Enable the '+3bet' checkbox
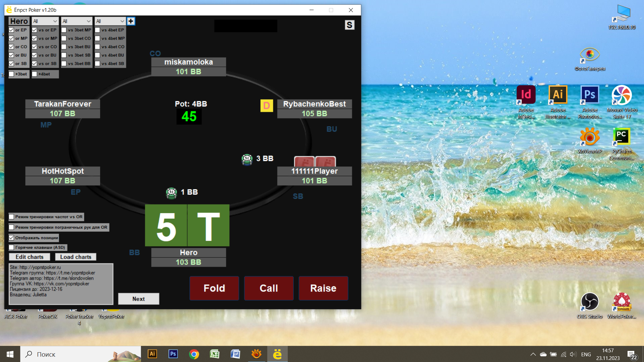This screenshot has width=644, height=362. tap(11, 74)
